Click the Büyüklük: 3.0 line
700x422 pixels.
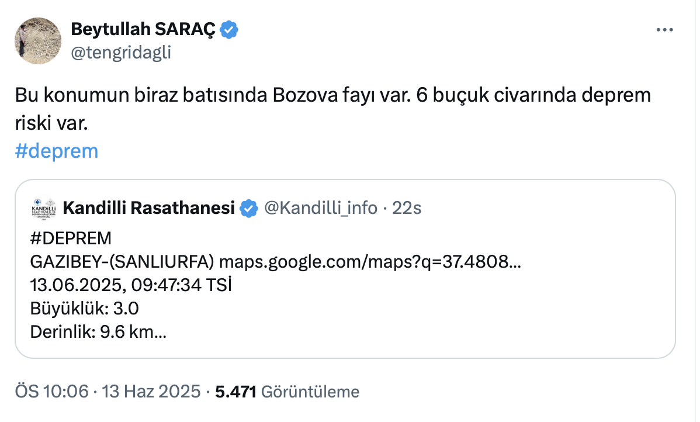click(84, 309)
